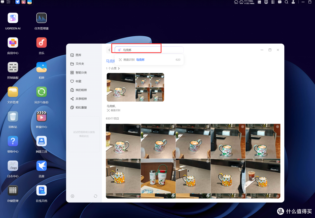Viewport: 315px width, 218px height.
Task: Open 网盘工具 desktop app
Action: (x=41, y=141)
